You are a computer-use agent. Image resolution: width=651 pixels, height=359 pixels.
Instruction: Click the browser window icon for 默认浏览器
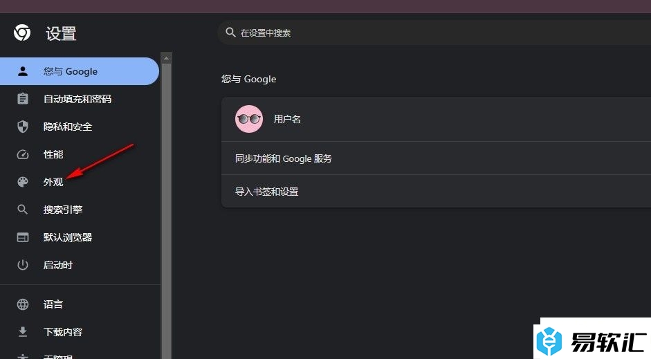tap(23, 237)
